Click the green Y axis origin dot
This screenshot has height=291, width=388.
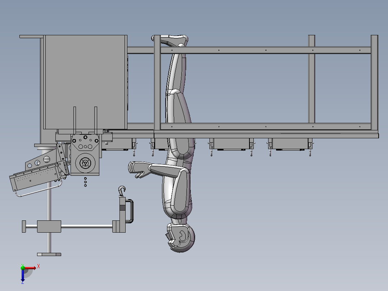(x=23, y=268)
